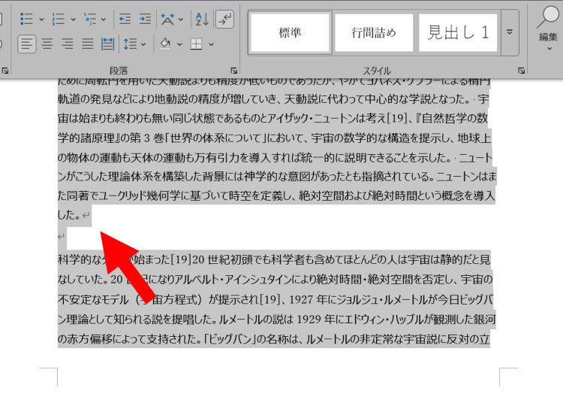Image resolution: width=563 pixels, height=412 pixels.
Task: Apply numbered list formatting
Action: (58, 19)
